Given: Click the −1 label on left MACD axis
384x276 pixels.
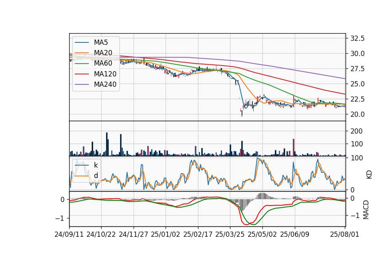Looking at the screenshot, I should click(x=60, y=218).
